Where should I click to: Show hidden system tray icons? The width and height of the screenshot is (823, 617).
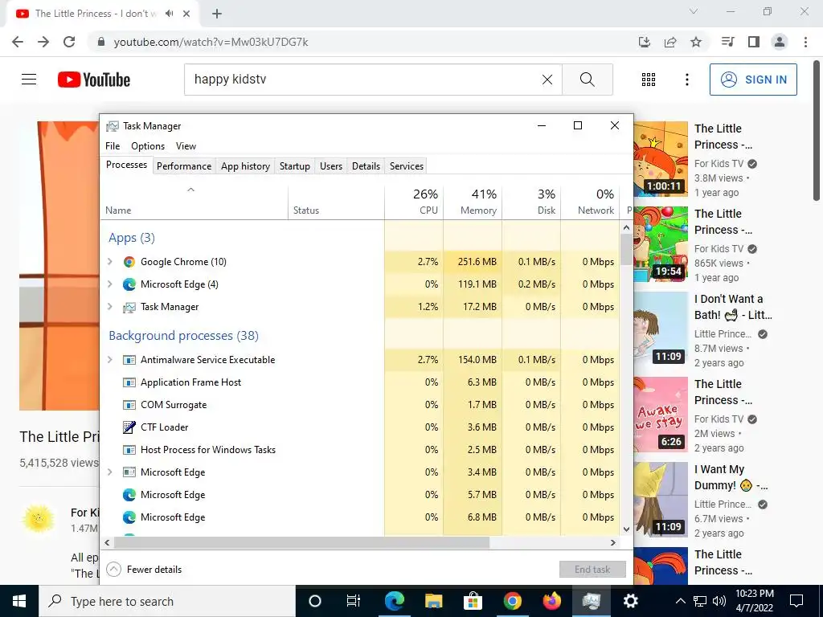click(x=680, y=601)
